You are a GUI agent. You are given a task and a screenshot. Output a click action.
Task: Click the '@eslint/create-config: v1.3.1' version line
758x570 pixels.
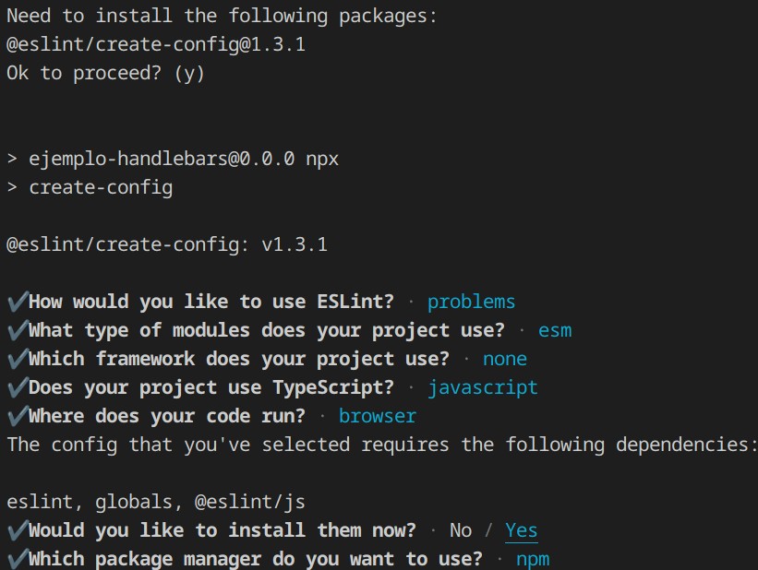click(166, 244)
